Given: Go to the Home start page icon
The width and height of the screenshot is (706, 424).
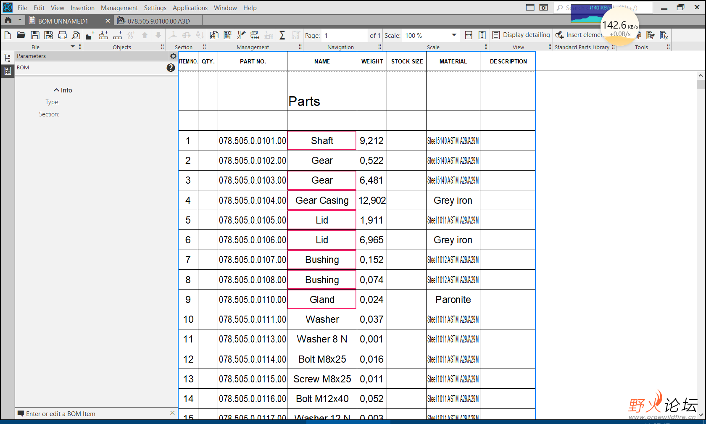Looking at the screenshot, I should click(8, 20).
